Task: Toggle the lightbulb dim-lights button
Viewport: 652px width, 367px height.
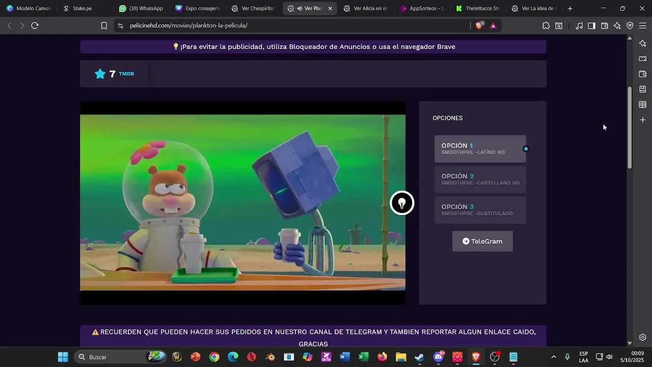Action: pyautogui.click(x=402, y=203)
